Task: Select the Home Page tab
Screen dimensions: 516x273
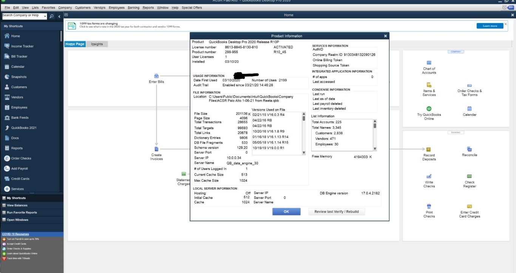Action: 75,44
